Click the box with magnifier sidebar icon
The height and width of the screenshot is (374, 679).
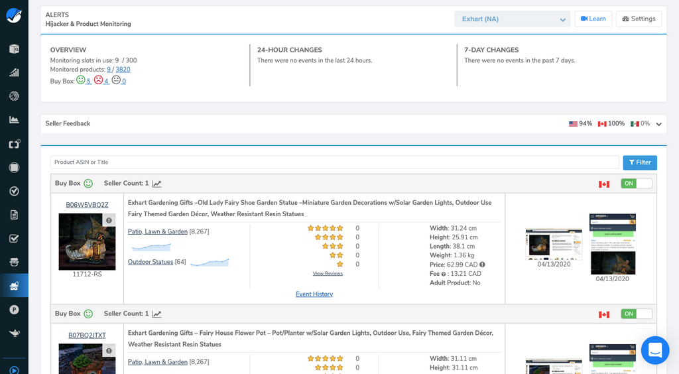tap(14, 48)
